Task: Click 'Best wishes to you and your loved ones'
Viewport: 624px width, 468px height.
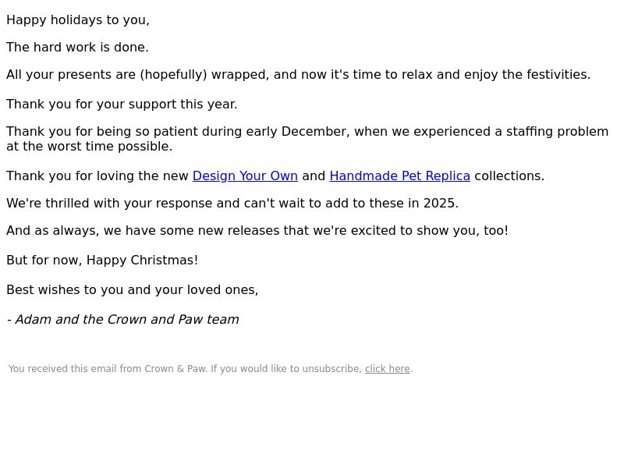Action: [x=133, y=289]
